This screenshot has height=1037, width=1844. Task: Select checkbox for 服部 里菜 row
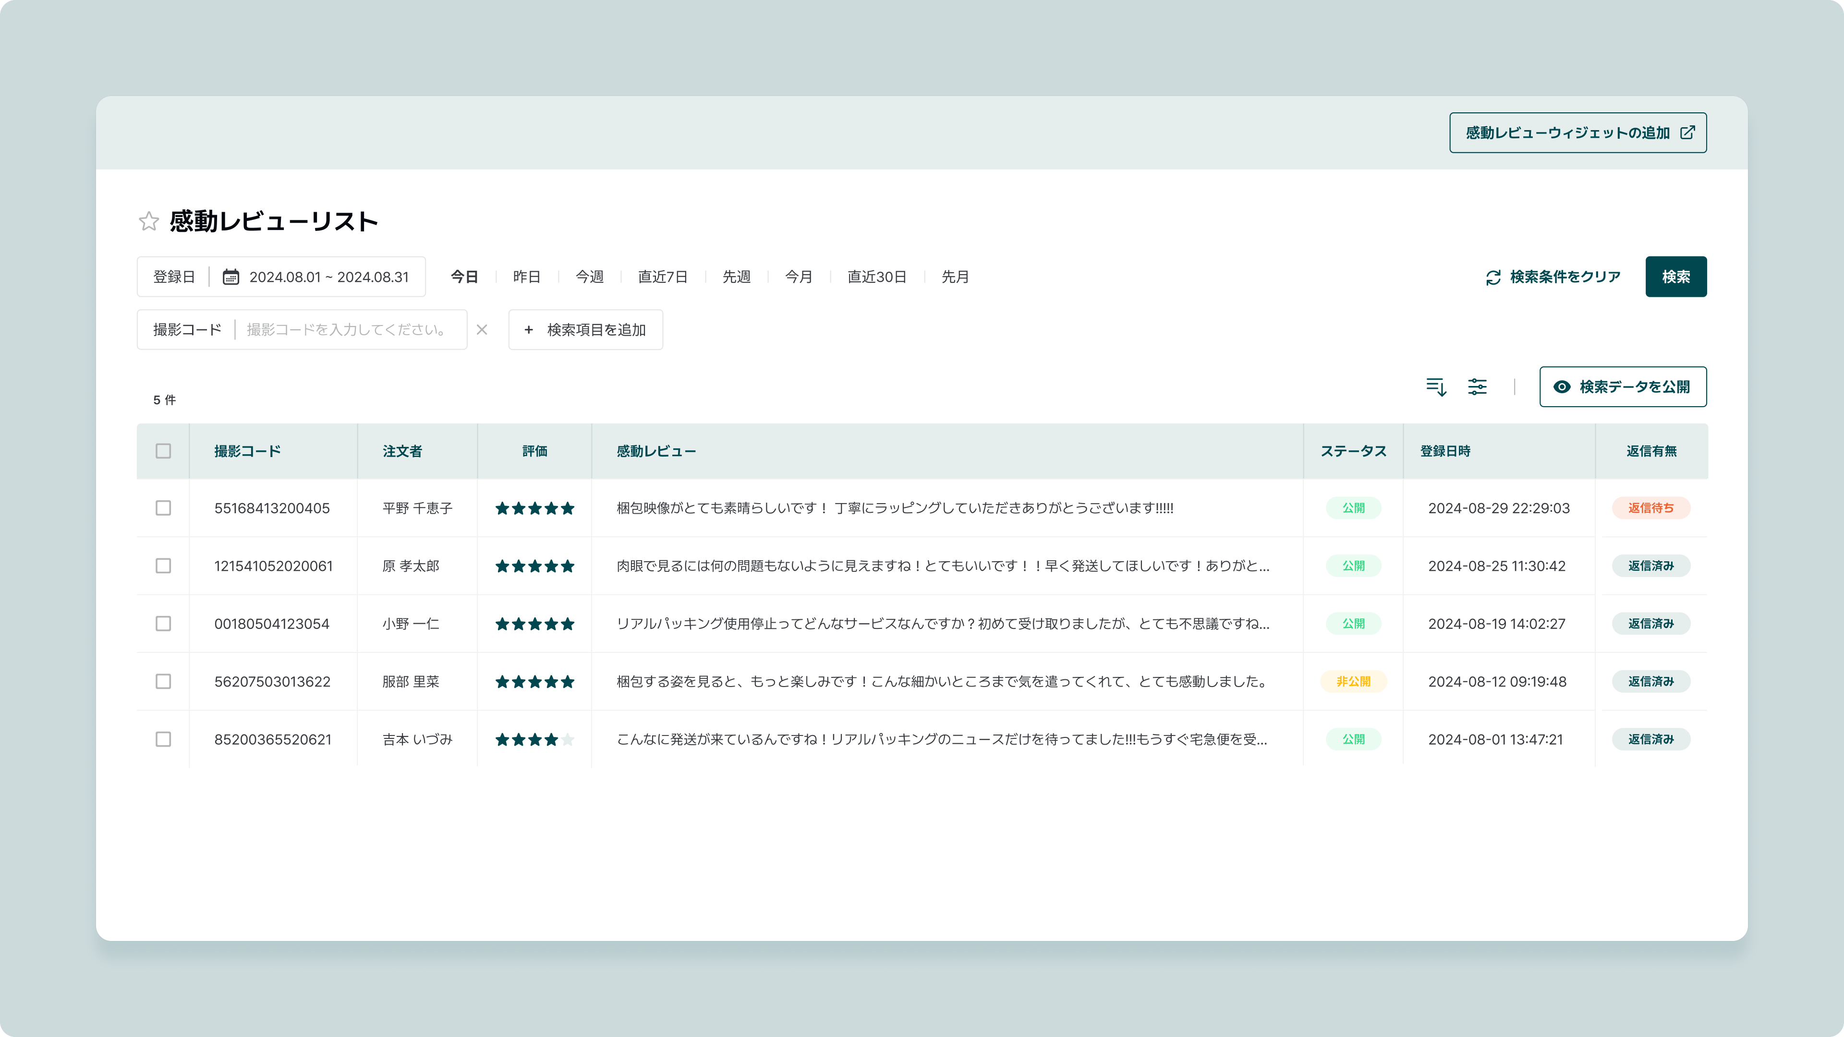[x=163, y=681]
